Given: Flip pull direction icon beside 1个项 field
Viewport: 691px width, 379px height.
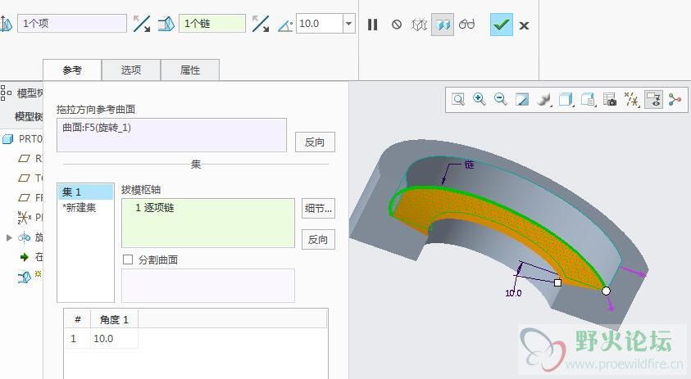Looking at the screenshot, I should click(x=142, y=24).
